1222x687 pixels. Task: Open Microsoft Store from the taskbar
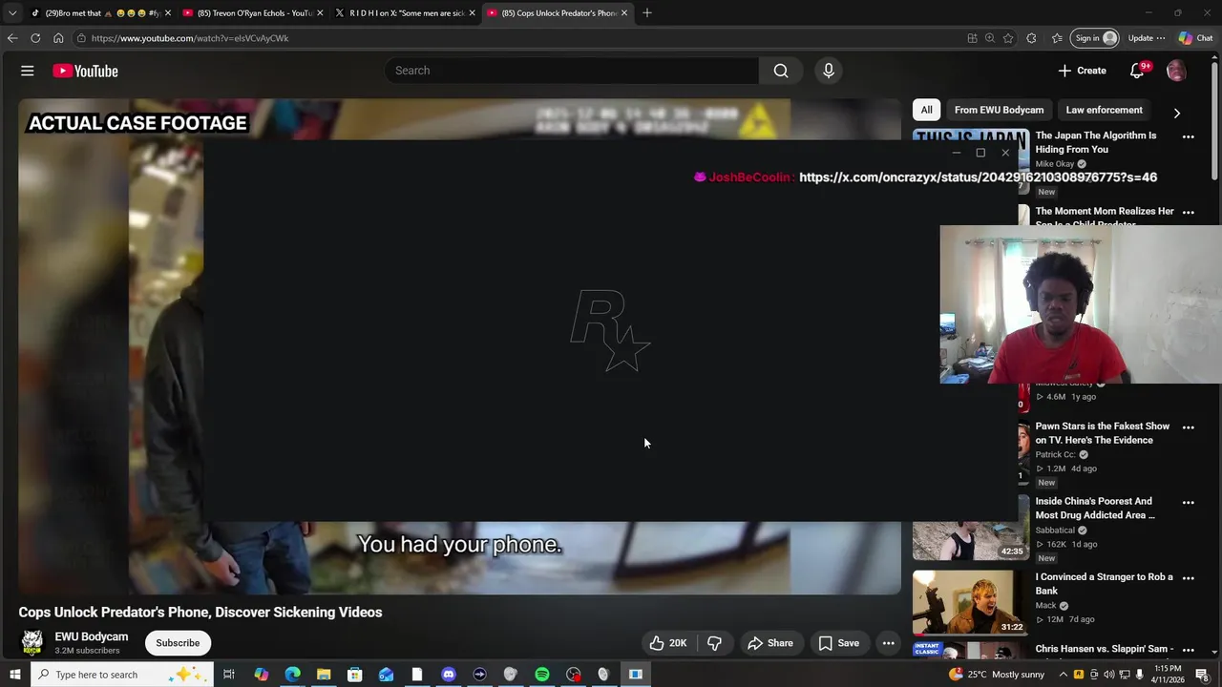[354, 675]
